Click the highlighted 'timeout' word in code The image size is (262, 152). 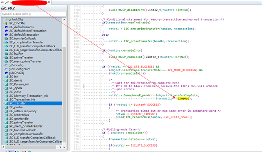(x=183, y=98)
